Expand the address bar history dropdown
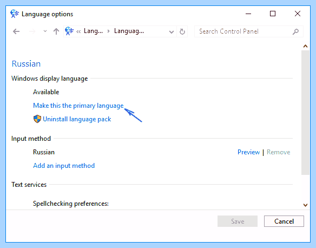The height and width of the screenshot is (248, 316). coord(172,32)
